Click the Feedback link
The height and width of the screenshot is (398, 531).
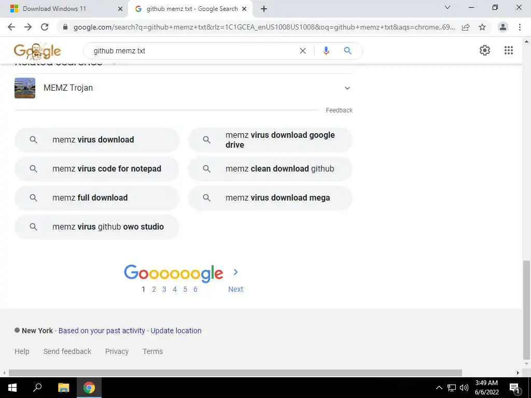(339, 110)
